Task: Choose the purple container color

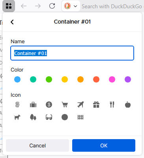Action: point(128,79)
